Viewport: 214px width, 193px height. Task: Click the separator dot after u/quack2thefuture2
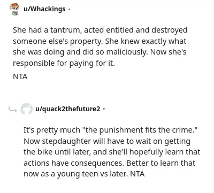[104, 109]
